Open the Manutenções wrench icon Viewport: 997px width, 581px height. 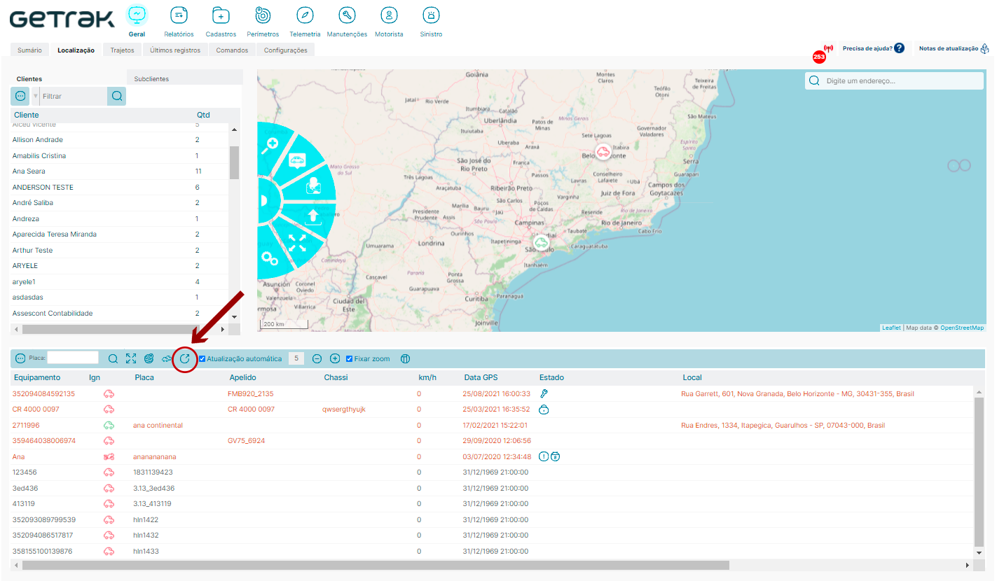[347, 15]
